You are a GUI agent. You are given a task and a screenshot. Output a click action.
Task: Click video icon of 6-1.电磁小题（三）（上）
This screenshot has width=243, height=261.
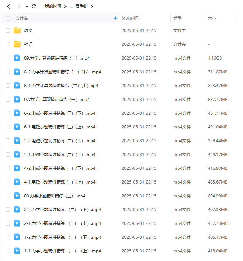[17, 127]
